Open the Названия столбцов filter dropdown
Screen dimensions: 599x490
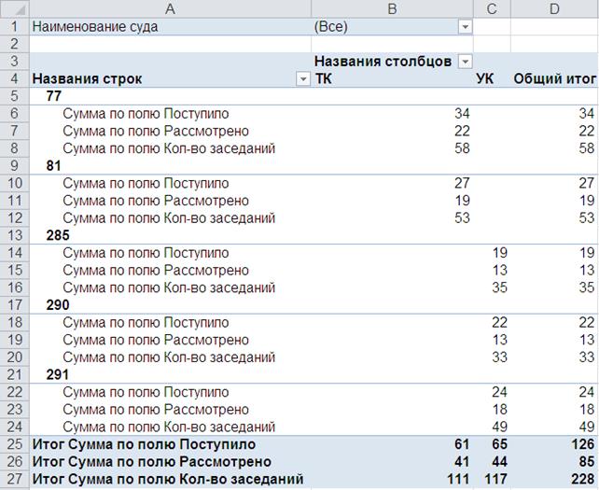point(465,62)
